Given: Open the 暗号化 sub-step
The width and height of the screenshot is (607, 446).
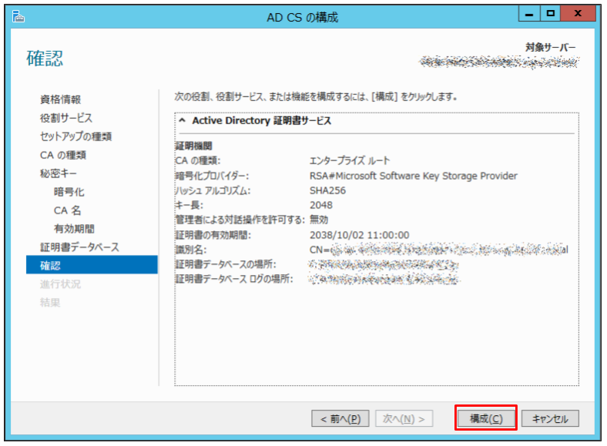Looking at the screenshot, I should 69,192.
